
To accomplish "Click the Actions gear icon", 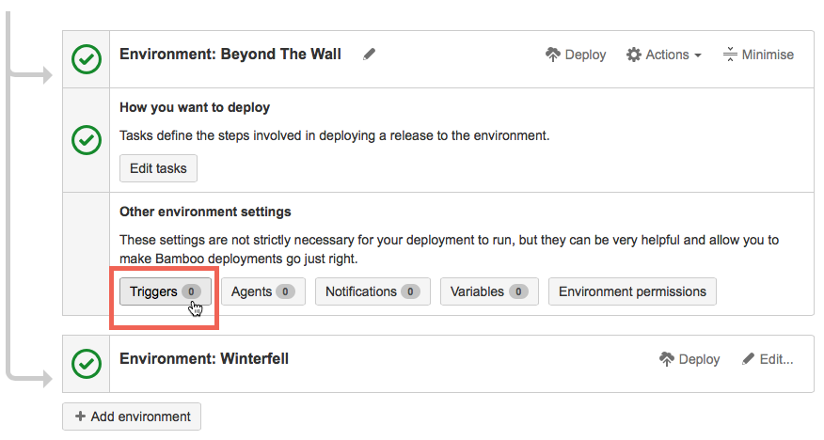I will click(634, 55).
